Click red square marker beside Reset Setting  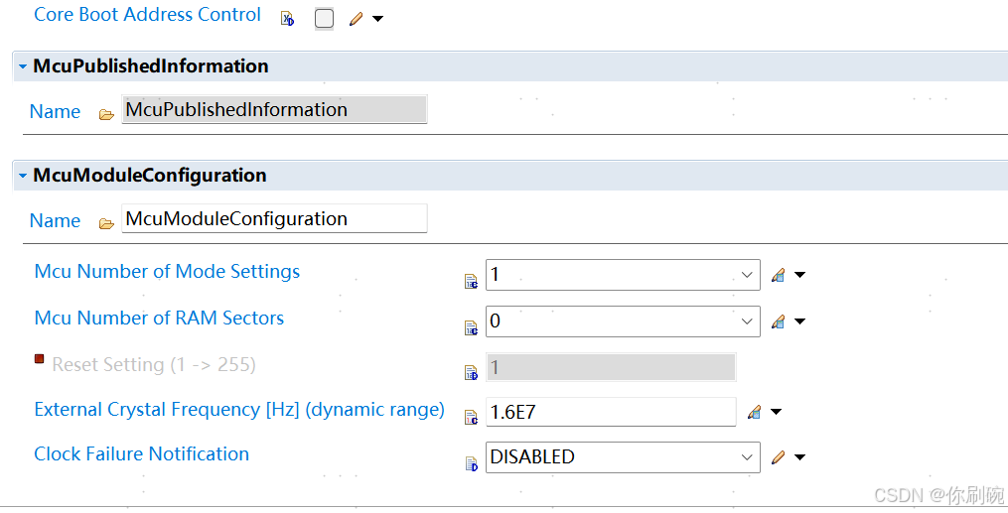[x=39, y=359]
